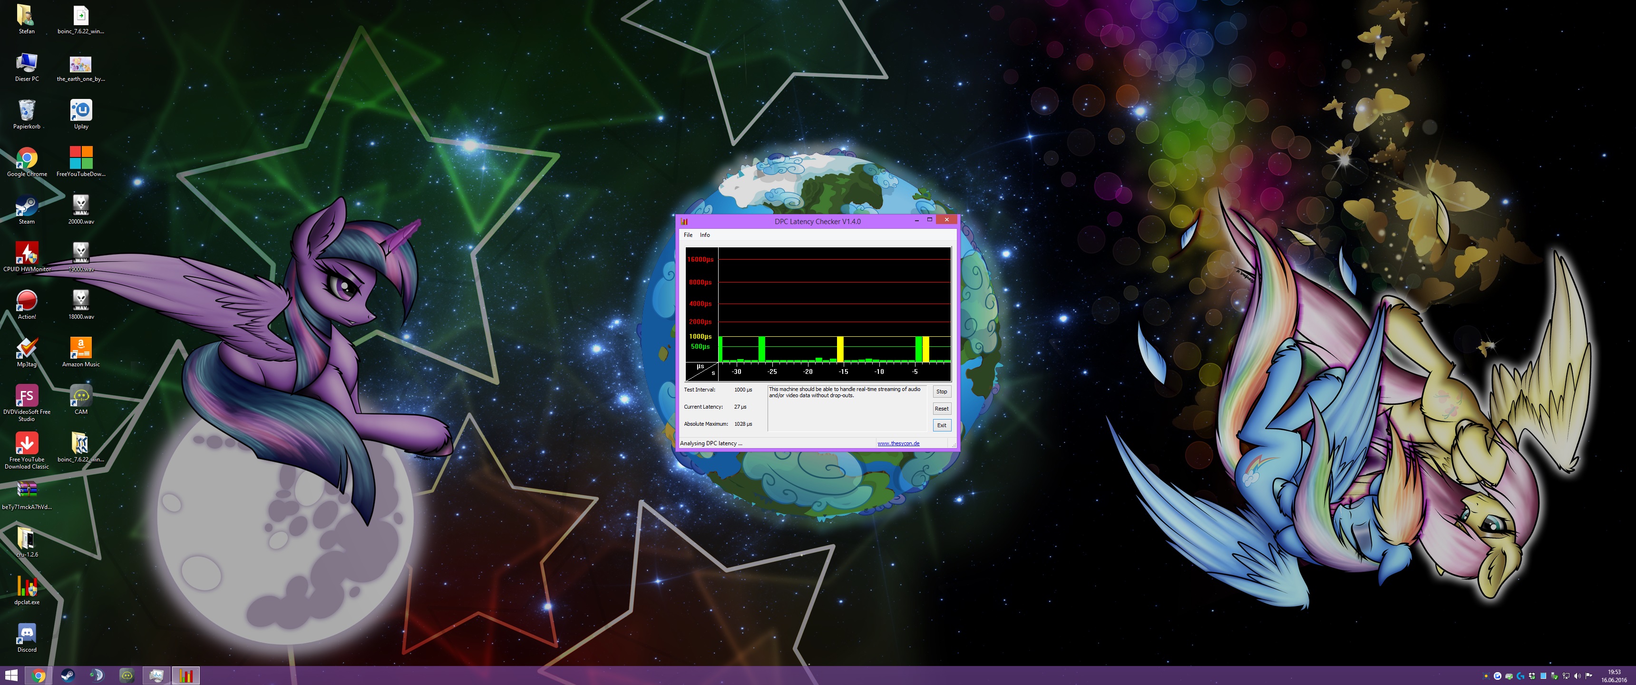1636x685 pixels.
Task: Select the dpclat.exe desktop icon
Action: [x=27, y=587]
